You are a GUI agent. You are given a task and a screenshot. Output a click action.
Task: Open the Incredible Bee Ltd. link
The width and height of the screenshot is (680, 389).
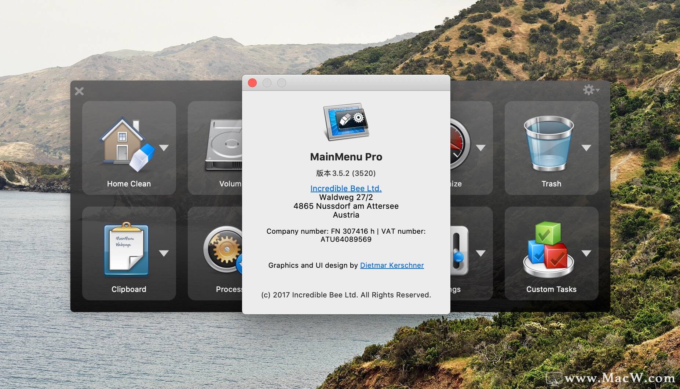(x=346, y=188)
